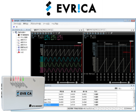Click ZZZ9999AD in the status bar

point(128,109)
